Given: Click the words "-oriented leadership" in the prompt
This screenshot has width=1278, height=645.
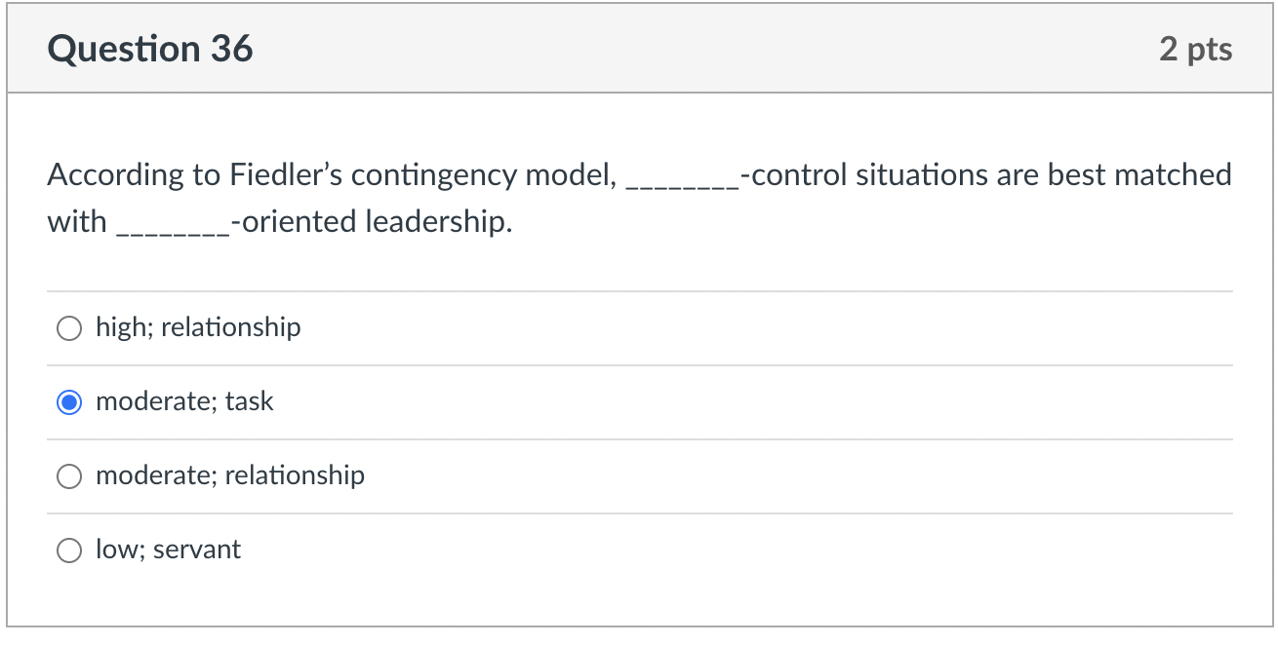Looking at the screenshot, I should pos(371,222).
